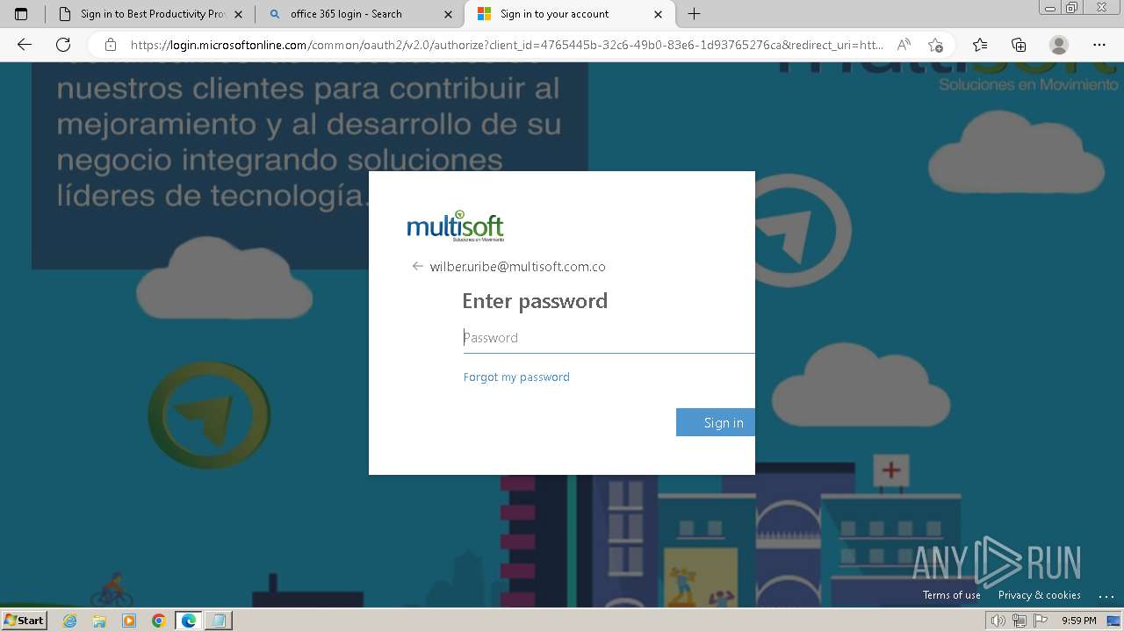Open the Action Center flag icon
Image resolution: width=1124 pixels, height=632 pixels.
(x=1041, y=621)
